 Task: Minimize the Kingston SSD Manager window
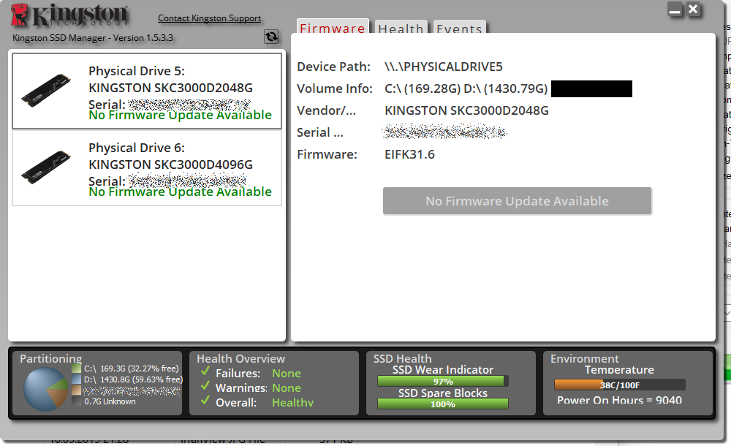click(675, 10)
